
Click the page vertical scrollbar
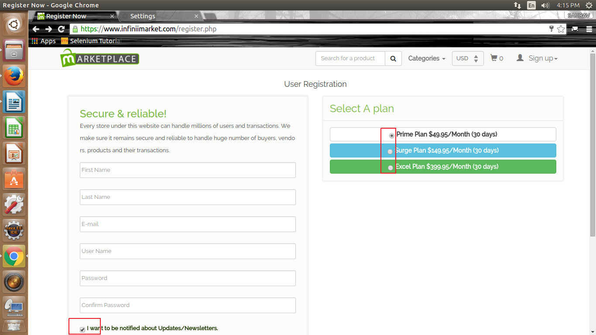[x=592, y=144]
